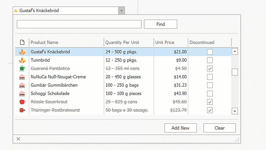The height and width of the screenshot is (150, 266).
Task: Click the $9.00 unit price cell
Action: point(171,60)
